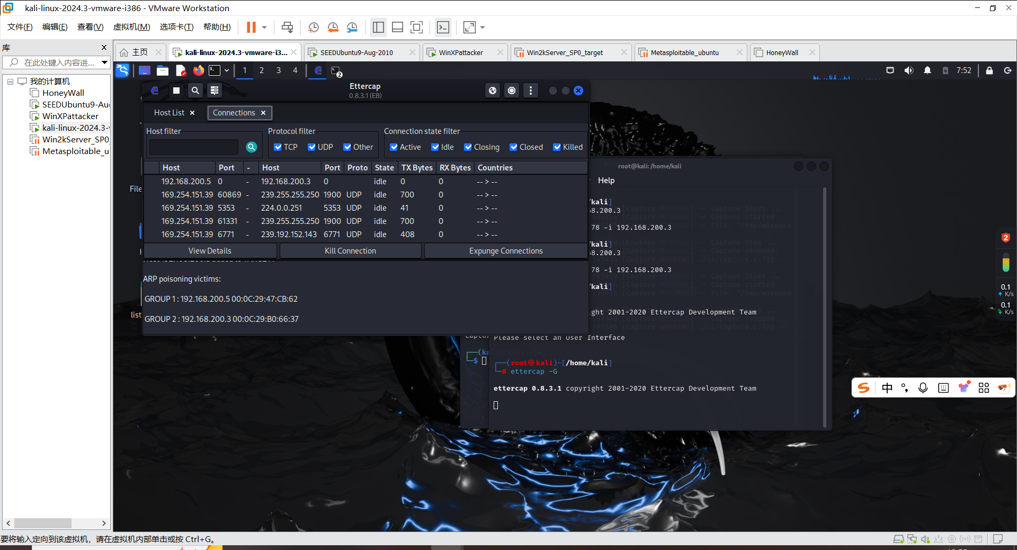Click the grouped terminal windows taskbar icon
This screenshot has width=1017, height=550.
[336, 71]
